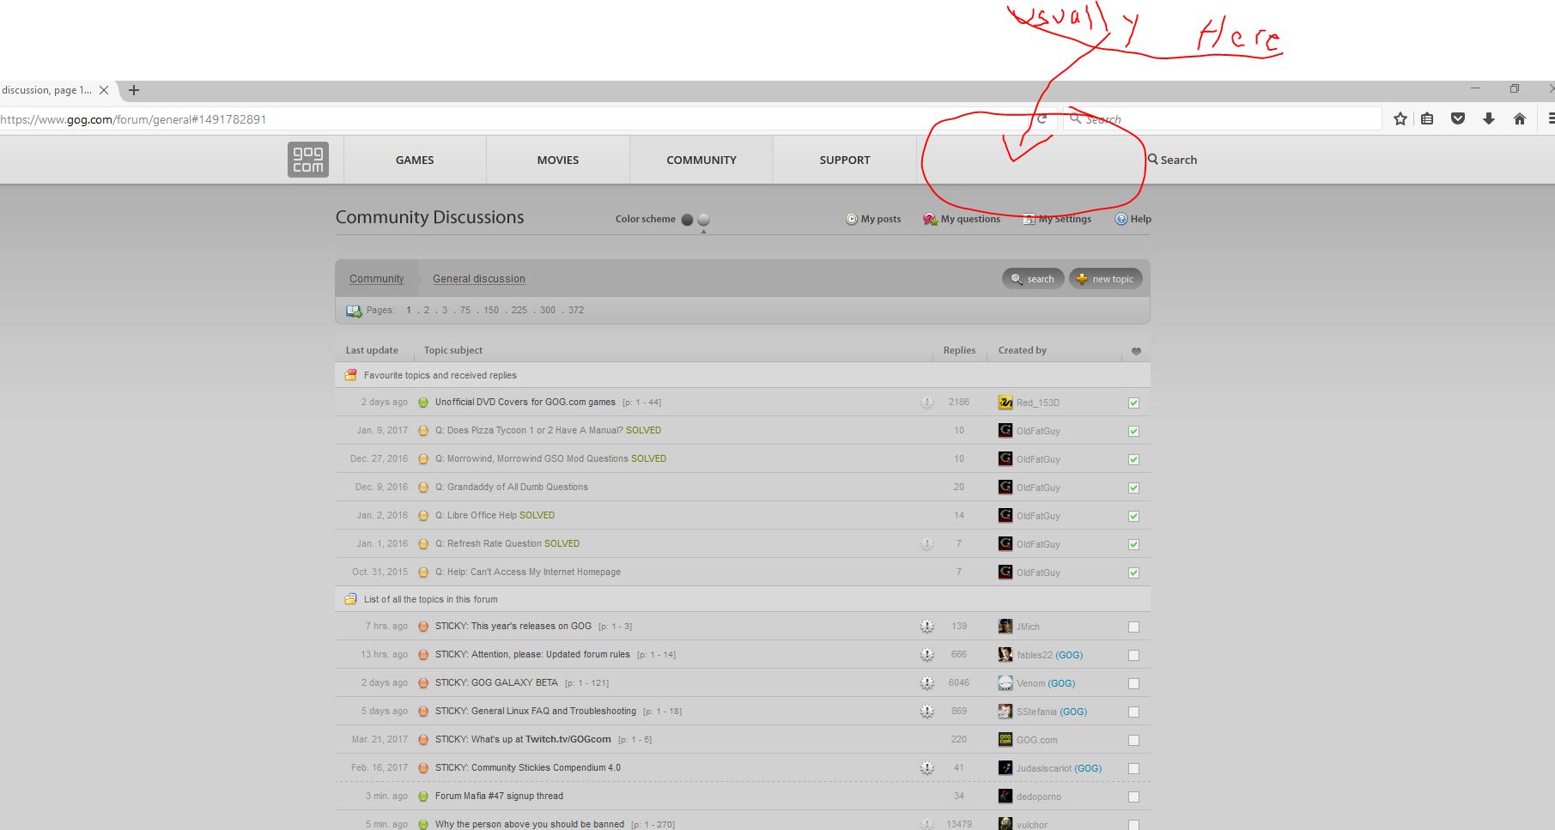Open the COMMUNITY menu

pyautogui.click(x=702, y=160)
